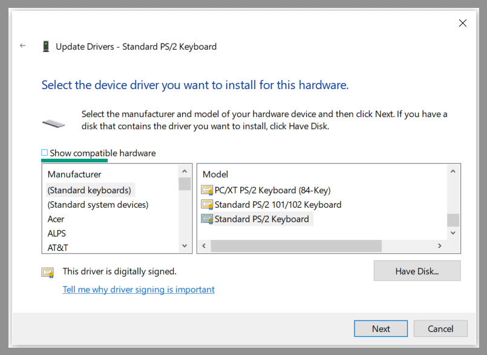Viewport: 487px width, 355px height.
Task: Click the Cancel button
Action: (440, 328)
